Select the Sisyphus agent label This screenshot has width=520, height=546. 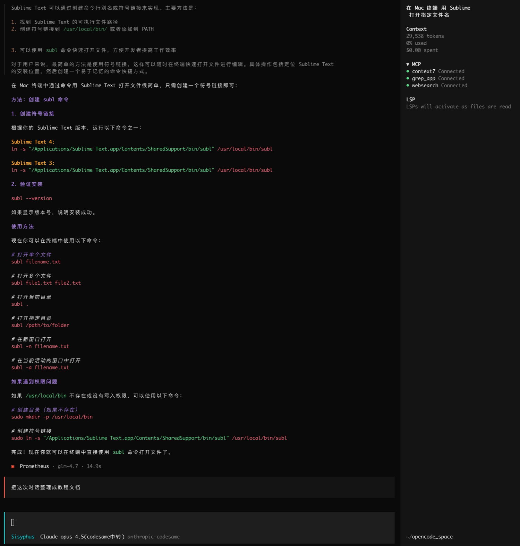coord(23,537)
